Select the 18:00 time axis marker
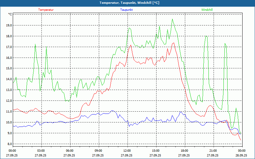The height and width of the screenshot is (159, 255). point(184,151)
